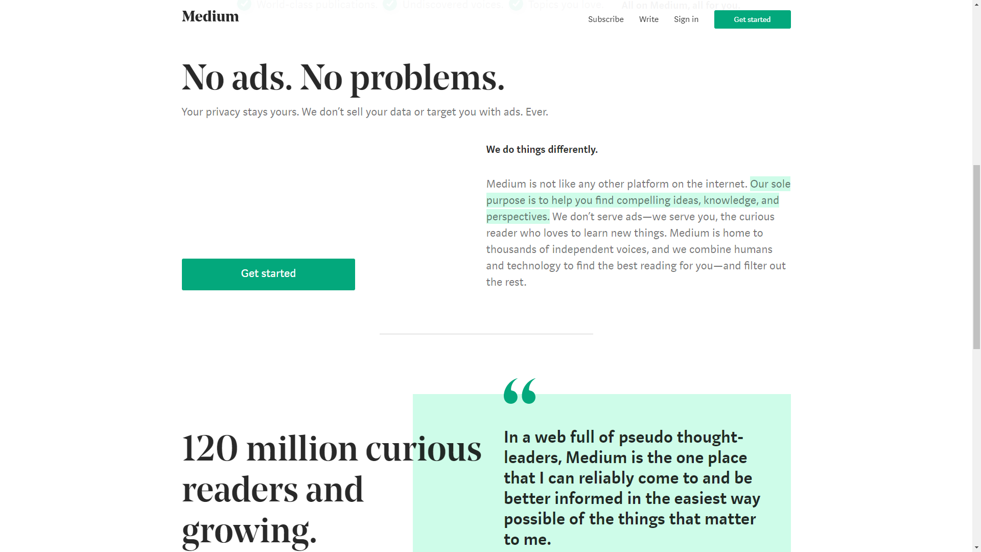Open the Sign in link
The image size is (981, 552).
pos(686,19)
